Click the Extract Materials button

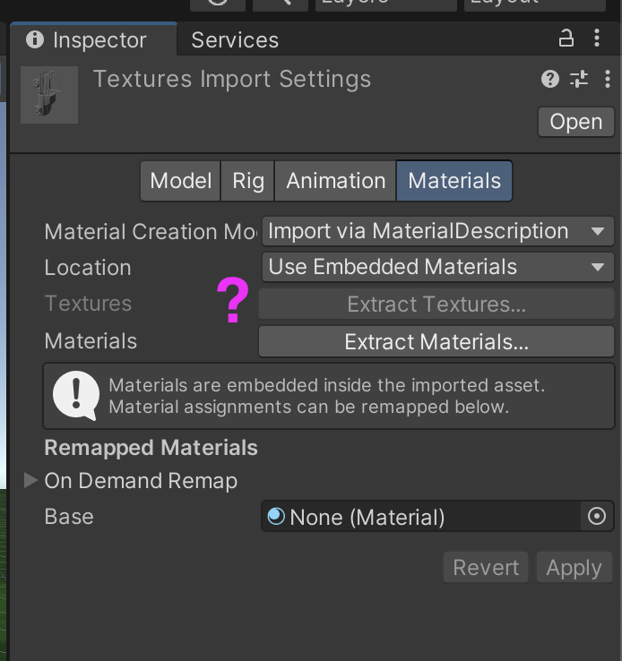coord(436,341)
